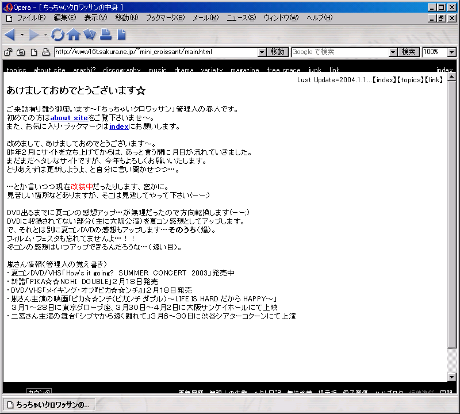The width and height of the screenshot is (460, 414).
Task: Follow the blue 'about site' link in the greeting
Action: click(69, 118)
